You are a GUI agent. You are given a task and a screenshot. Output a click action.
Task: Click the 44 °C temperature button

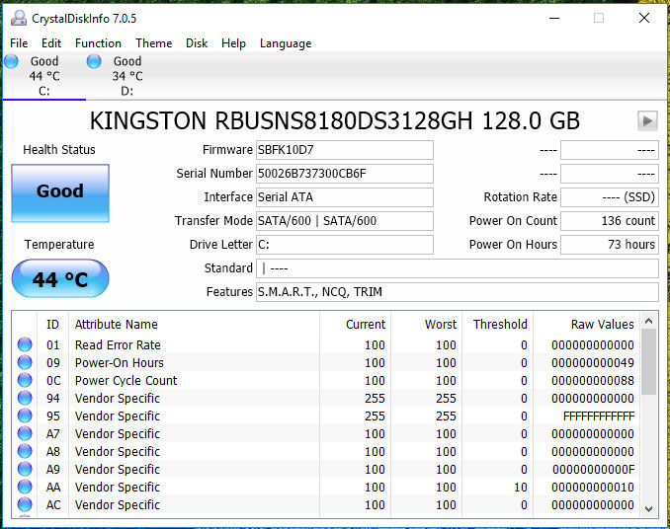click(60, 278)
